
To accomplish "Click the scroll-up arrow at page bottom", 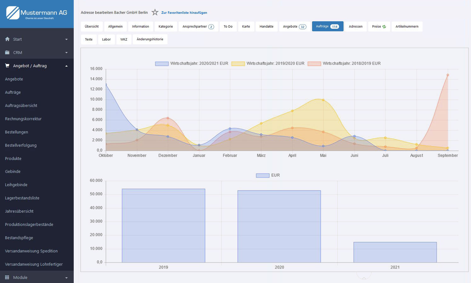I will click(364, 277).
